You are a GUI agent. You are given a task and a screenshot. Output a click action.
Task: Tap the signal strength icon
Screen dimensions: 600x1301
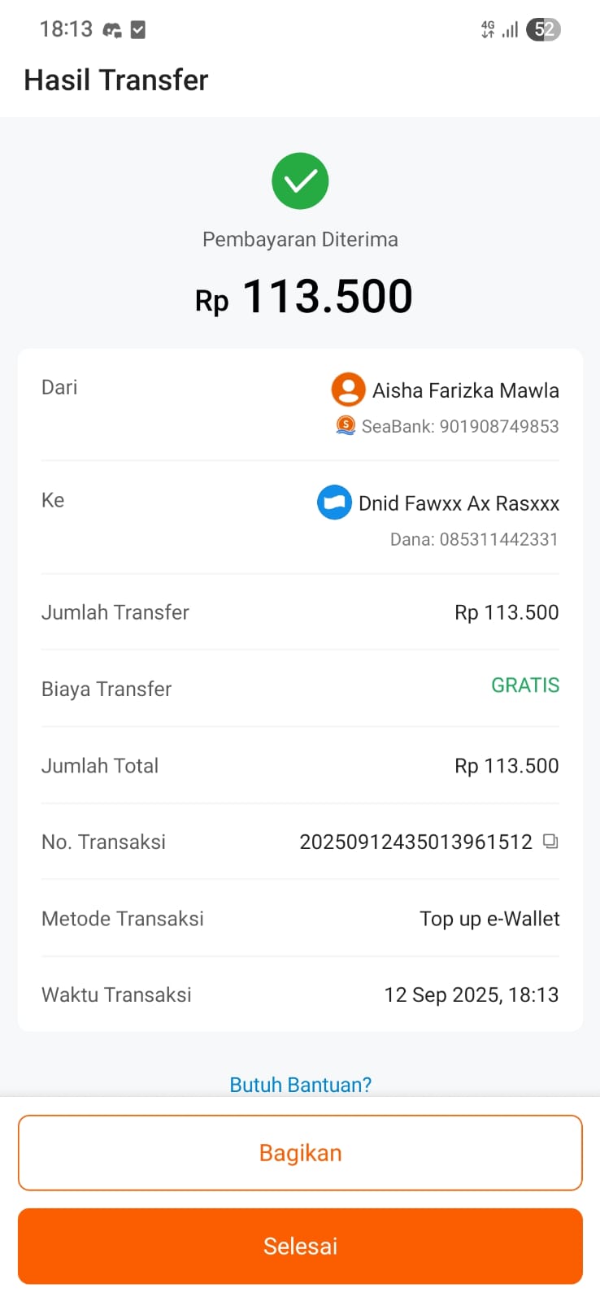[511, 30]
